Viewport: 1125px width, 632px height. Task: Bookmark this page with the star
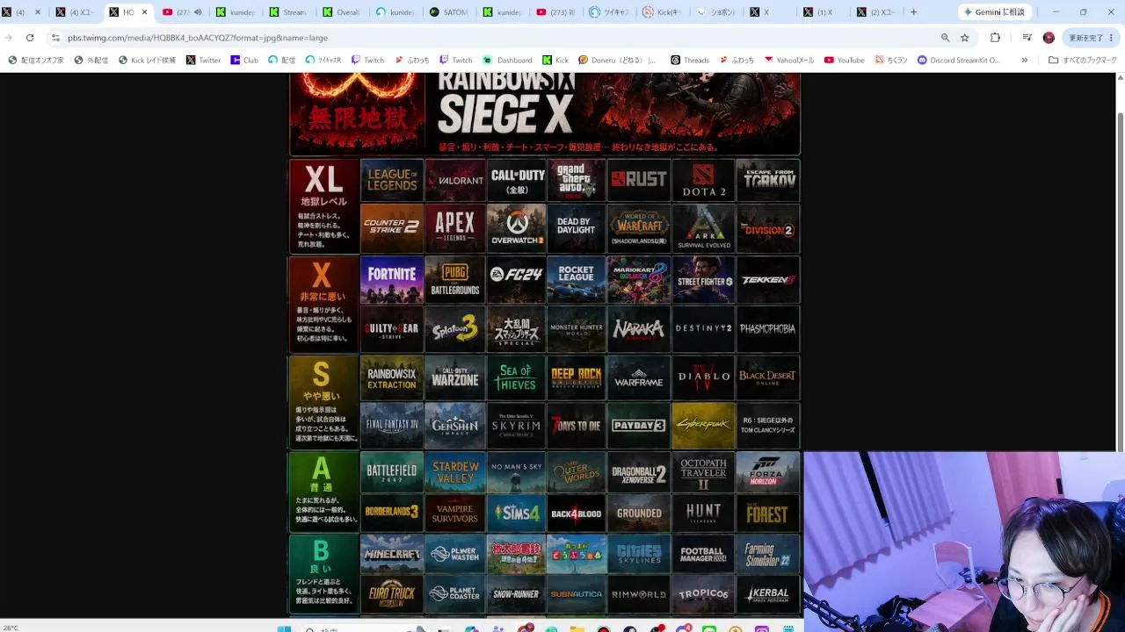(964, 38)
